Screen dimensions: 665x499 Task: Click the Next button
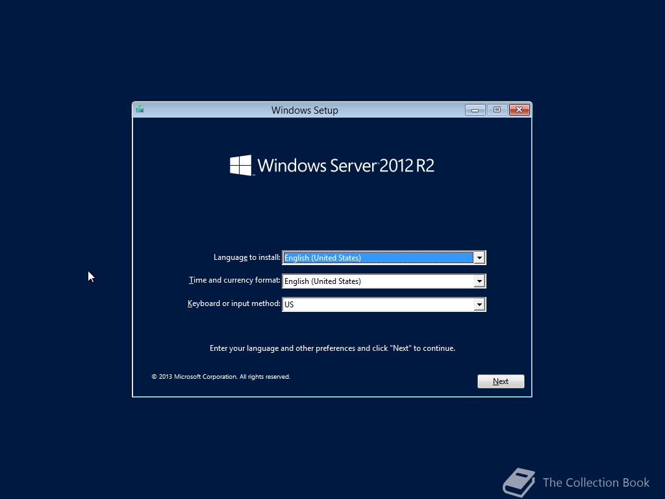(x=501, y=381)
